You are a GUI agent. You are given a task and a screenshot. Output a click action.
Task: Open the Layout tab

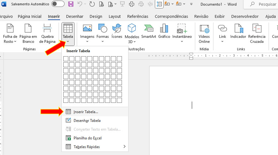pos(115,17)
